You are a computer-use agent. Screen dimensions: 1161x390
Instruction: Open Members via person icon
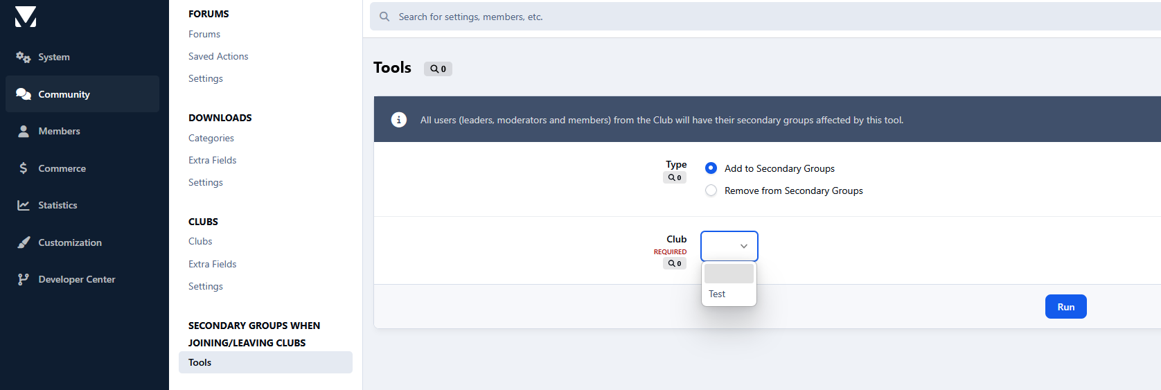click(x=24, y=131)
